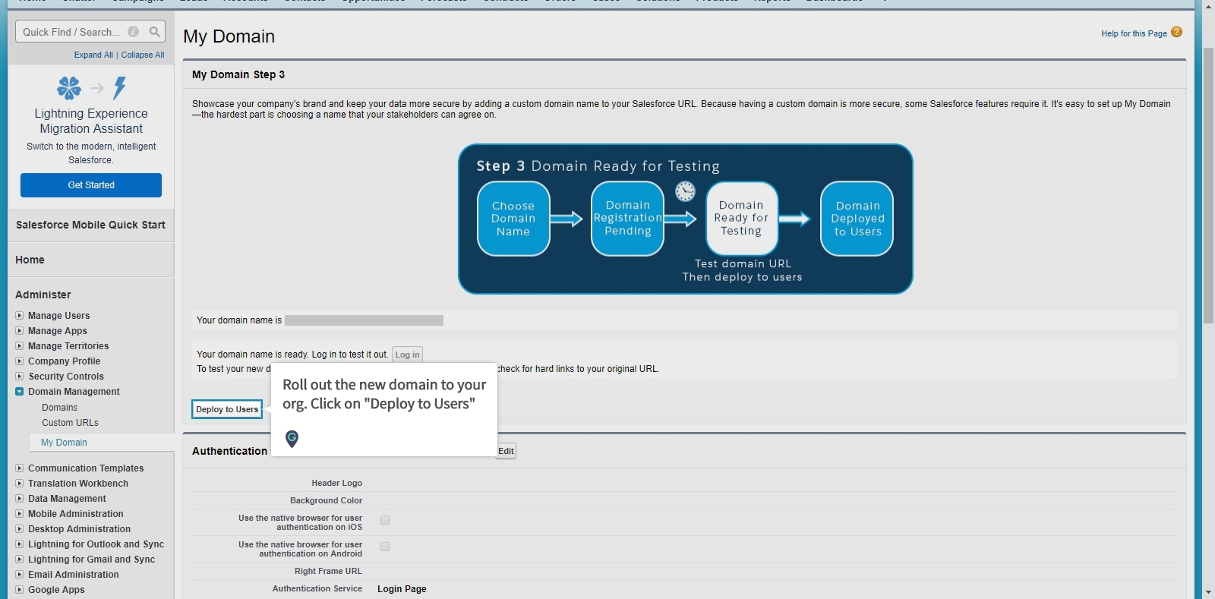Expand Lightning for Outlook and Sync

coord(20,544)
